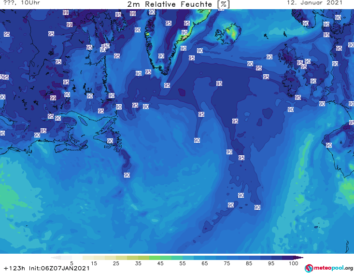Click the '65' legend scale label
This screenshot has width=354, height=273.
[x=205, y=263]
